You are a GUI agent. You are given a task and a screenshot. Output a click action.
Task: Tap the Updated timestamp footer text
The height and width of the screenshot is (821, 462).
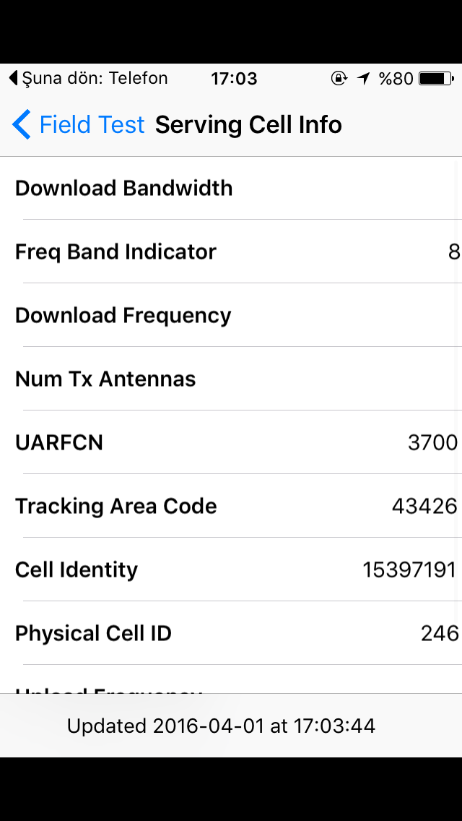(x=222, y=726)
